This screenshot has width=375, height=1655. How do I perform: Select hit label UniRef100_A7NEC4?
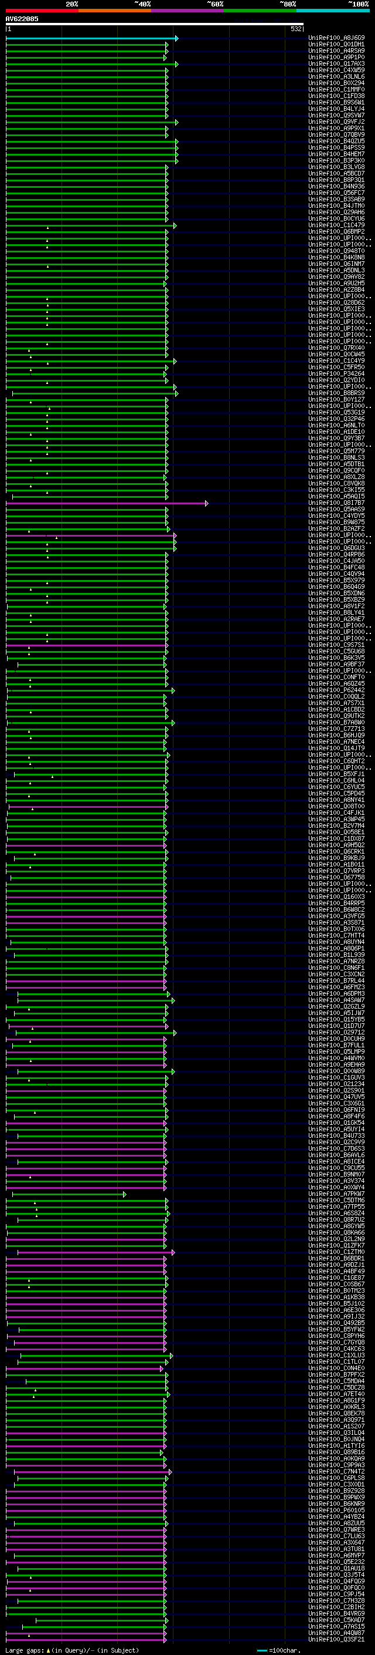tap(336, 742)
